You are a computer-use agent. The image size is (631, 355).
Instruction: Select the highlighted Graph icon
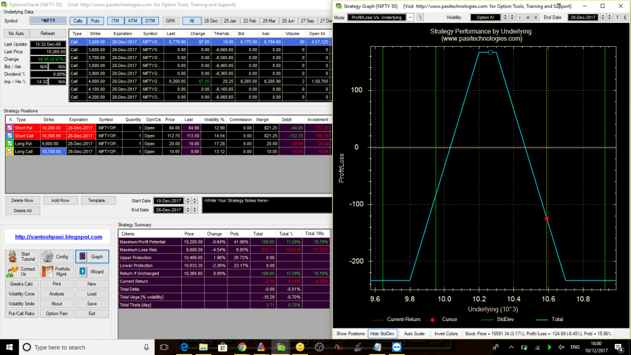[x=83, y=256]
